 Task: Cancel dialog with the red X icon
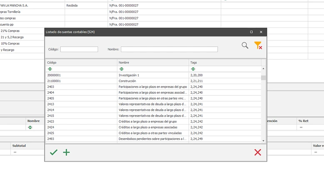258,152
